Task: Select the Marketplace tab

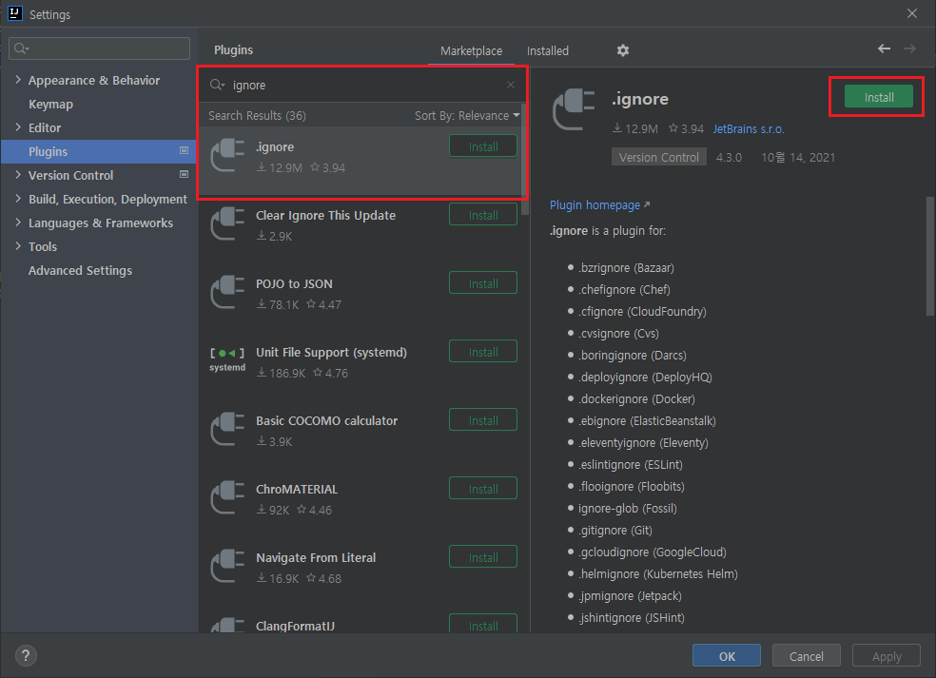Action: [x=470, y=50]
